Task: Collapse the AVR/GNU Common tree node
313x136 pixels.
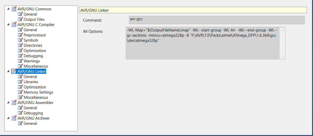Action: [8, 9]
